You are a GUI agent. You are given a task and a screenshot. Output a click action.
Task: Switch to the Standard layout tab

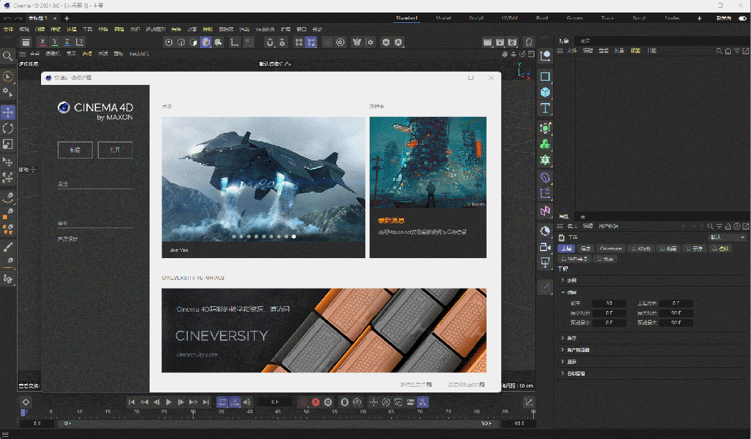[x=406, y=18]
